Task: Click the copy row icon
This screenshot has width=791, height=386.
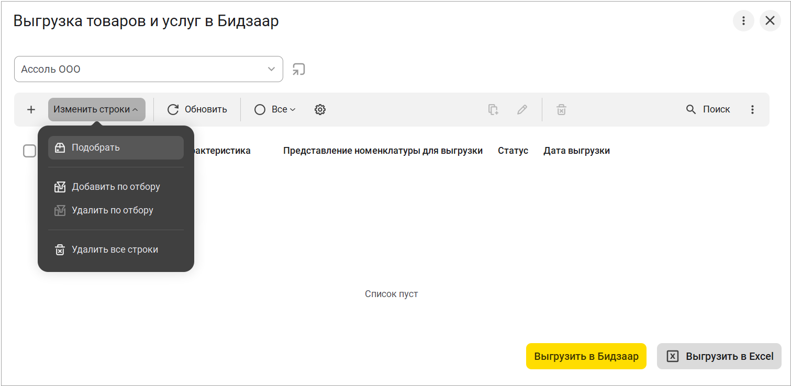Action: point(493,110)
